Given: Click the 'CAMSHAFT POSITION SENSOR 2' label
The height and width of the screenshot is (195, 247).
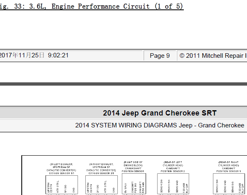Looking at the screenshot, I should [x=173, y=170].
